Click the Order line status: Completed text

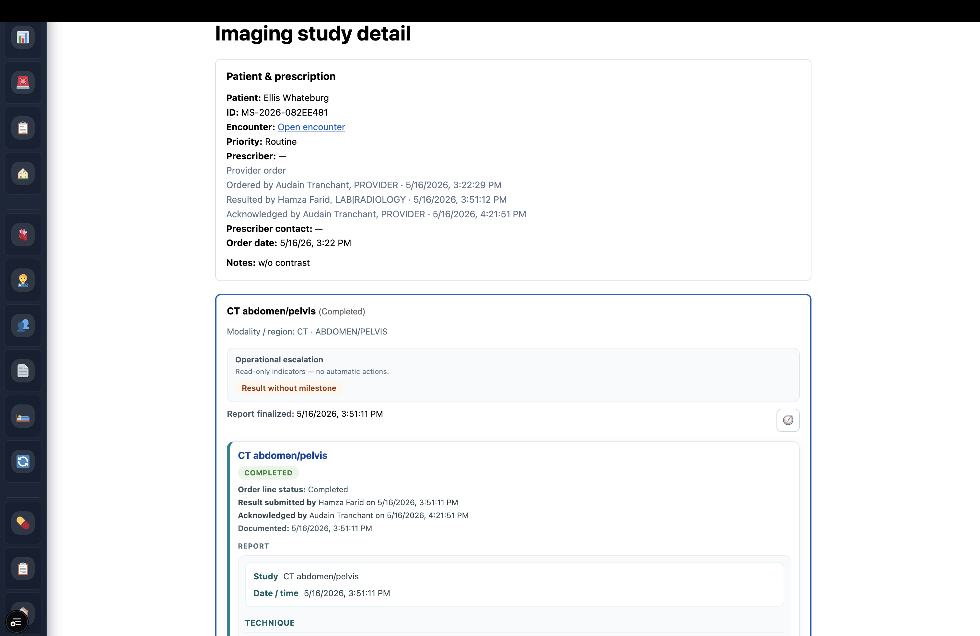(293, 490)
